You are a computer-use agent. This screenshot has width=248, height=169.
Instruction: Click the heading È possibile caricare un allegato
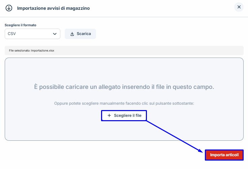click(x=124, y=87)
